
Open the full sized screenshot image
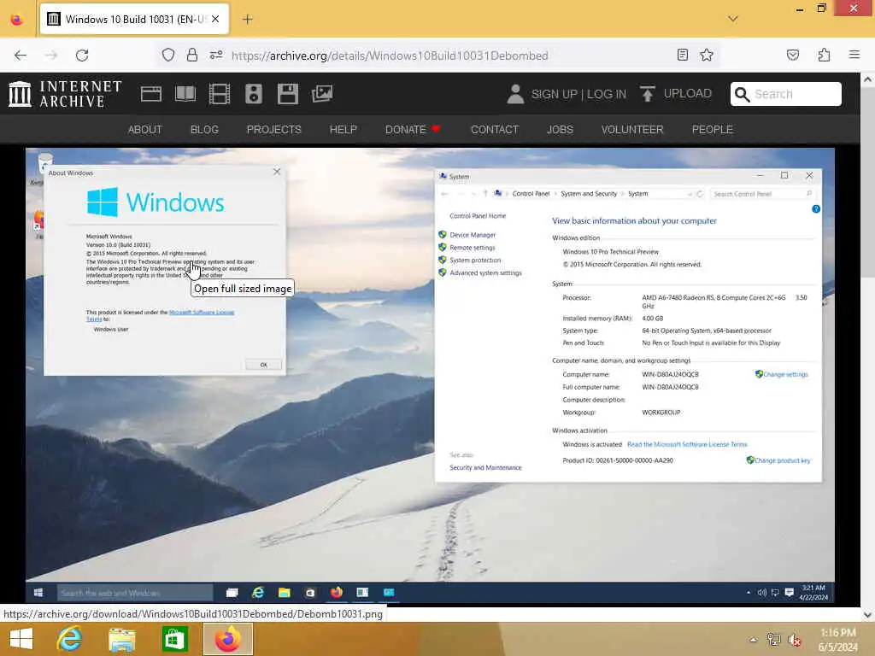[x=430, y=376]
